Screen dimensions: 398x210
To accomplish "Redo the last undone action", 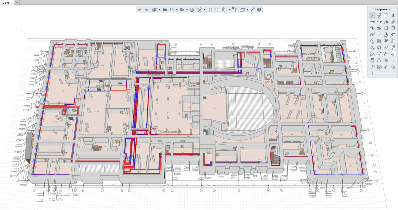I will 146,10.
